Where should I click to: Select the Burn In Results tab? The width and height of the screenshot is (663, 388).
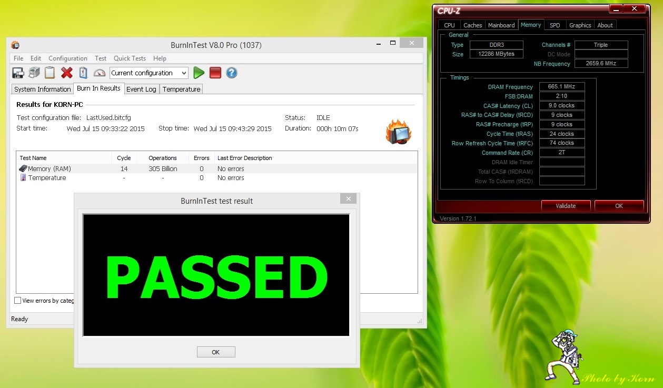(x=98, y=88)
